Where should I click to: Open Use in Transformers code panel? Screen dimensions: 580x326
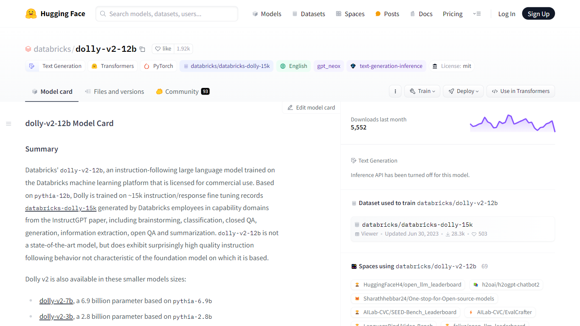pos(520,91)
